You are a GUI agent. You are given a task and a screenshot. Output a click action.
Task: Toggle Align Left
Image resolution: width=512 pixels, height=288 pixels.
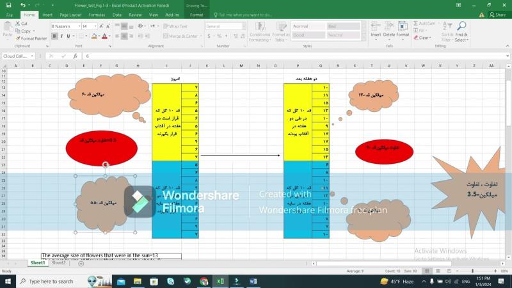pyautogui.click(x=117, y=36)
